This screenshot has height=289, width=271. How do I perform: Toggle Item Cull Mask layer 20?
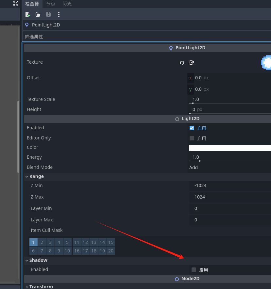click(x=111, y=251)
